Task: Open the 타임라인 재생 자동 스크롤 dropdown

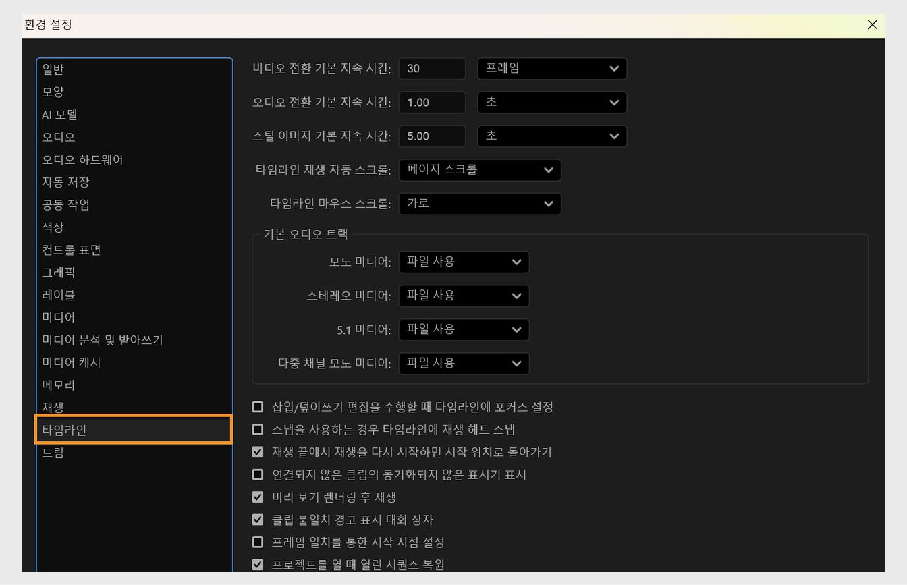Action: [x=479, y=170]
